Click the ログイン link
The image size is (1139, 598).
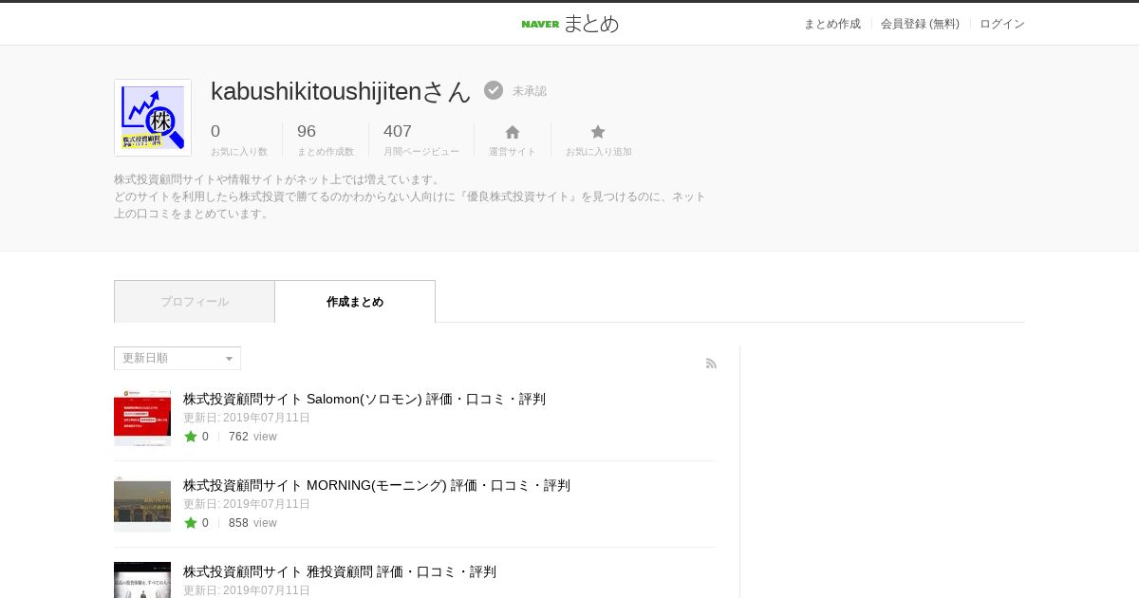1002,24
